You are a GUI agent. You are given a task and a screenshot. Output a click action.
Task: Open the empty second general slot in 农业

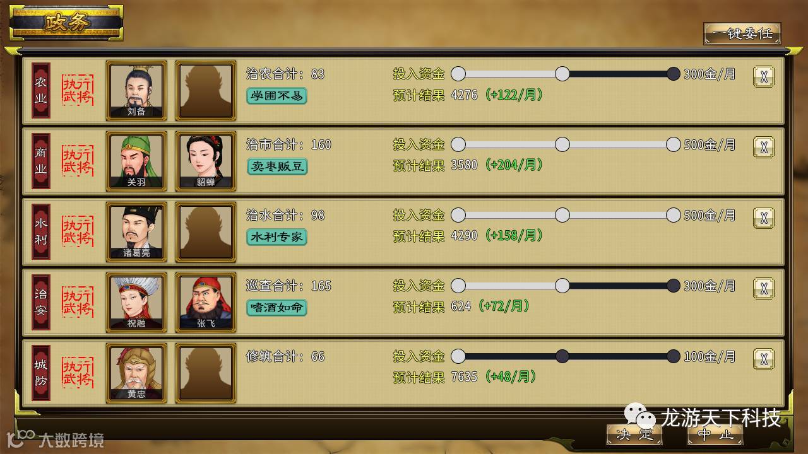206,91
